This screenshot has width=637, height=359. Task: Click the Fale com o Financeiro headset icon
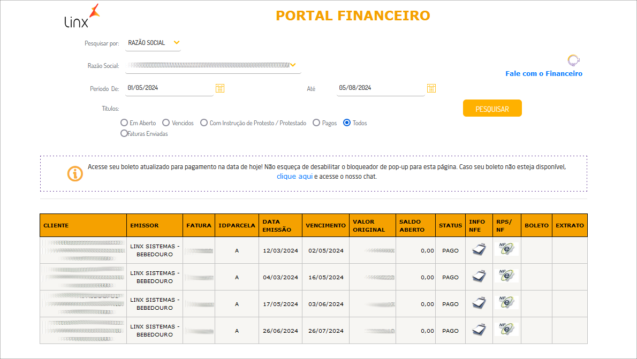click(573, 60)
